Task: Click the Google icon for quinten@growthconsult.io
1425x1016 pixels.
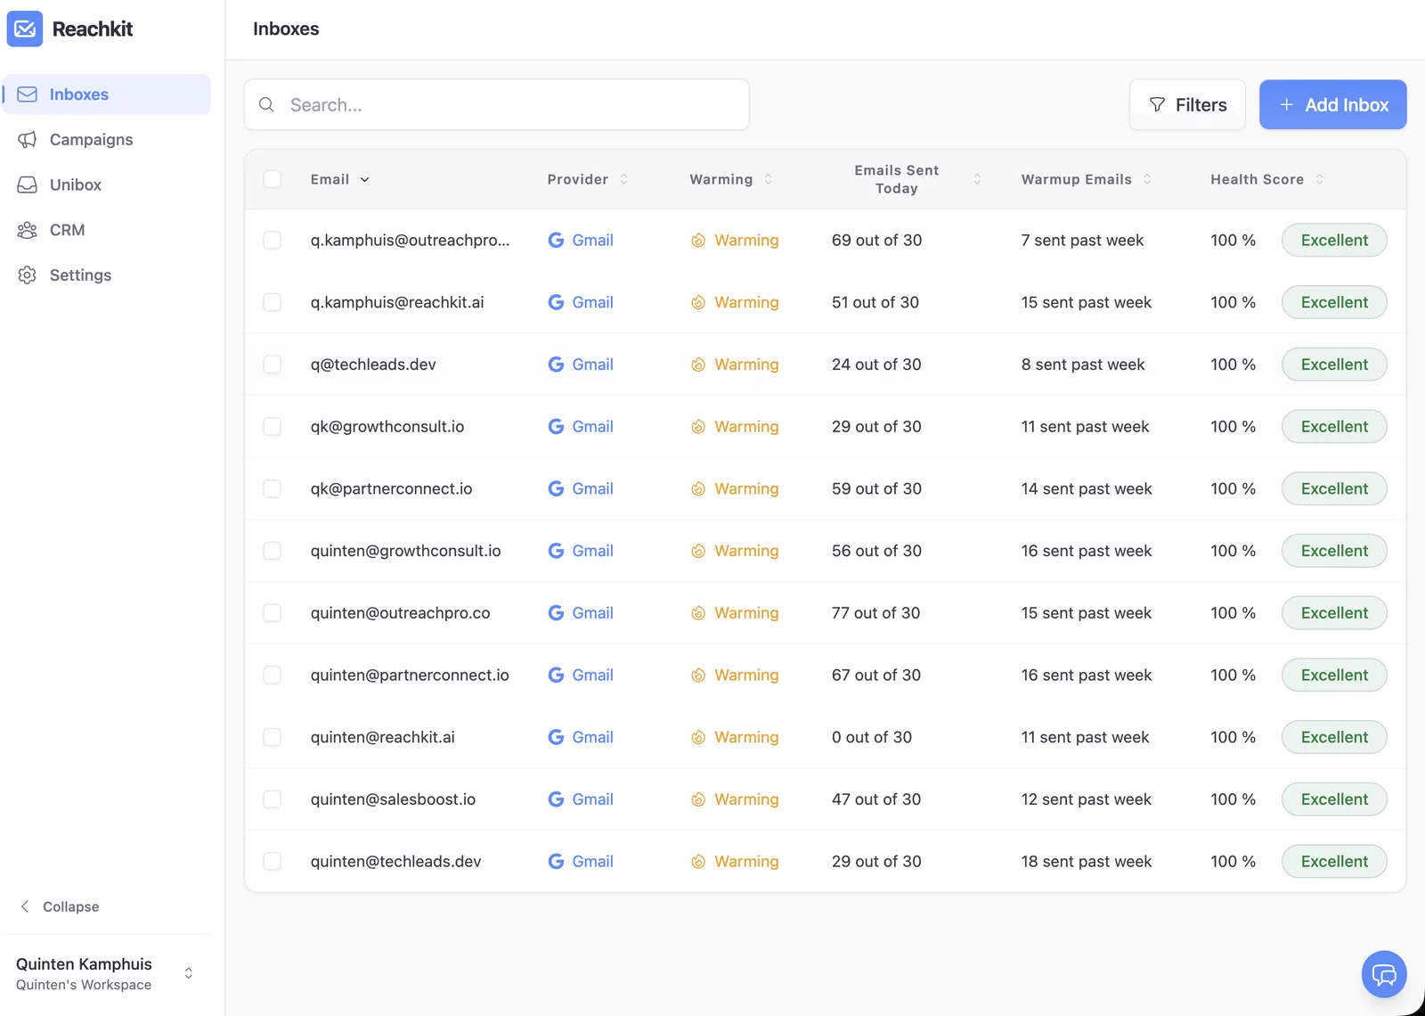Action: point(556,552)
